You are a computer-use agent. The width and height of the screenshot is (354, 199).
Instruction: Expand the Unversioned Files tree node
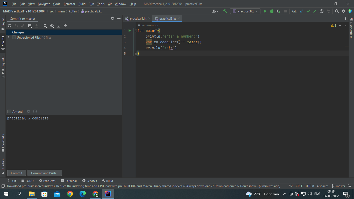[9, 37]
